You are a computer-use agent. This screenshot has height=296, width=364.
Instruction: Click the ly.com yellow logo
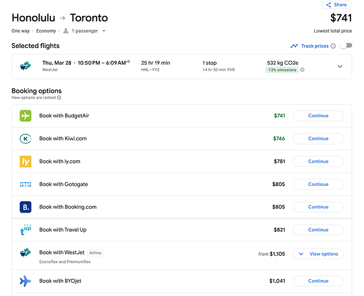(25, 162)
